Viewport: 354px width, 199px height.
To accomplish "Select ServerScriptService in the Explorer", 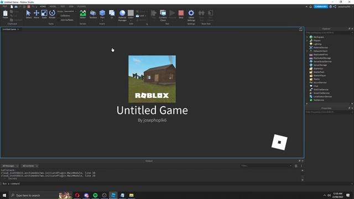I will tap(322, 61).
